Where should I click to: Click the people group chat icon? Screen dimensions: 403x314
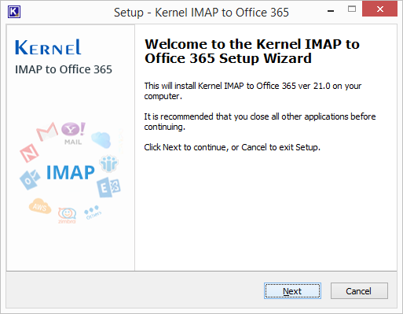[x=108, y=164]
